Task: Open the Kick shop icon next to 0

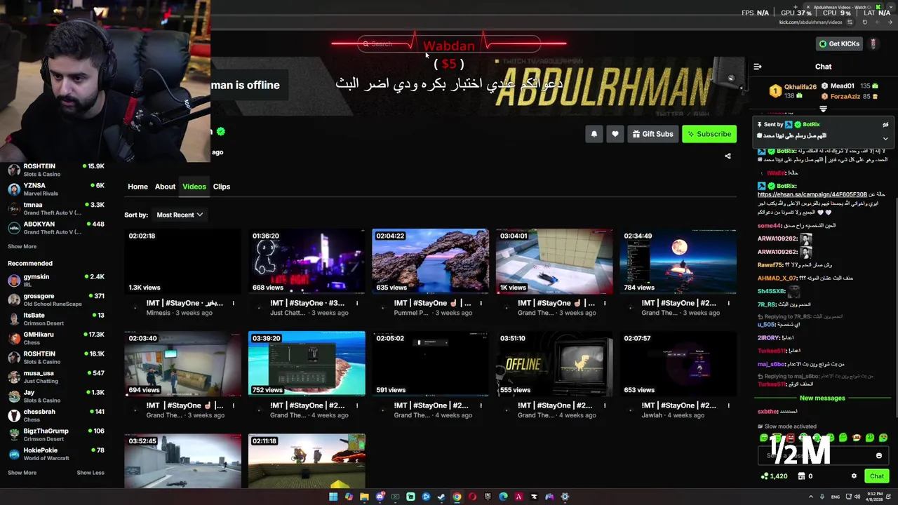Action: 801,476
